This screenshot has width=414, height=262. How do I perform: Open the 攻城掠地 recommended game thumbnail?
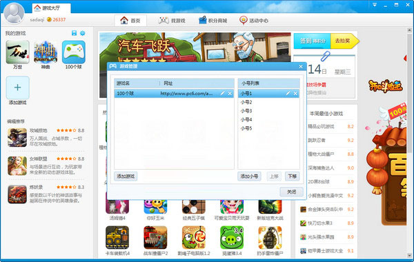click(17, 137)
